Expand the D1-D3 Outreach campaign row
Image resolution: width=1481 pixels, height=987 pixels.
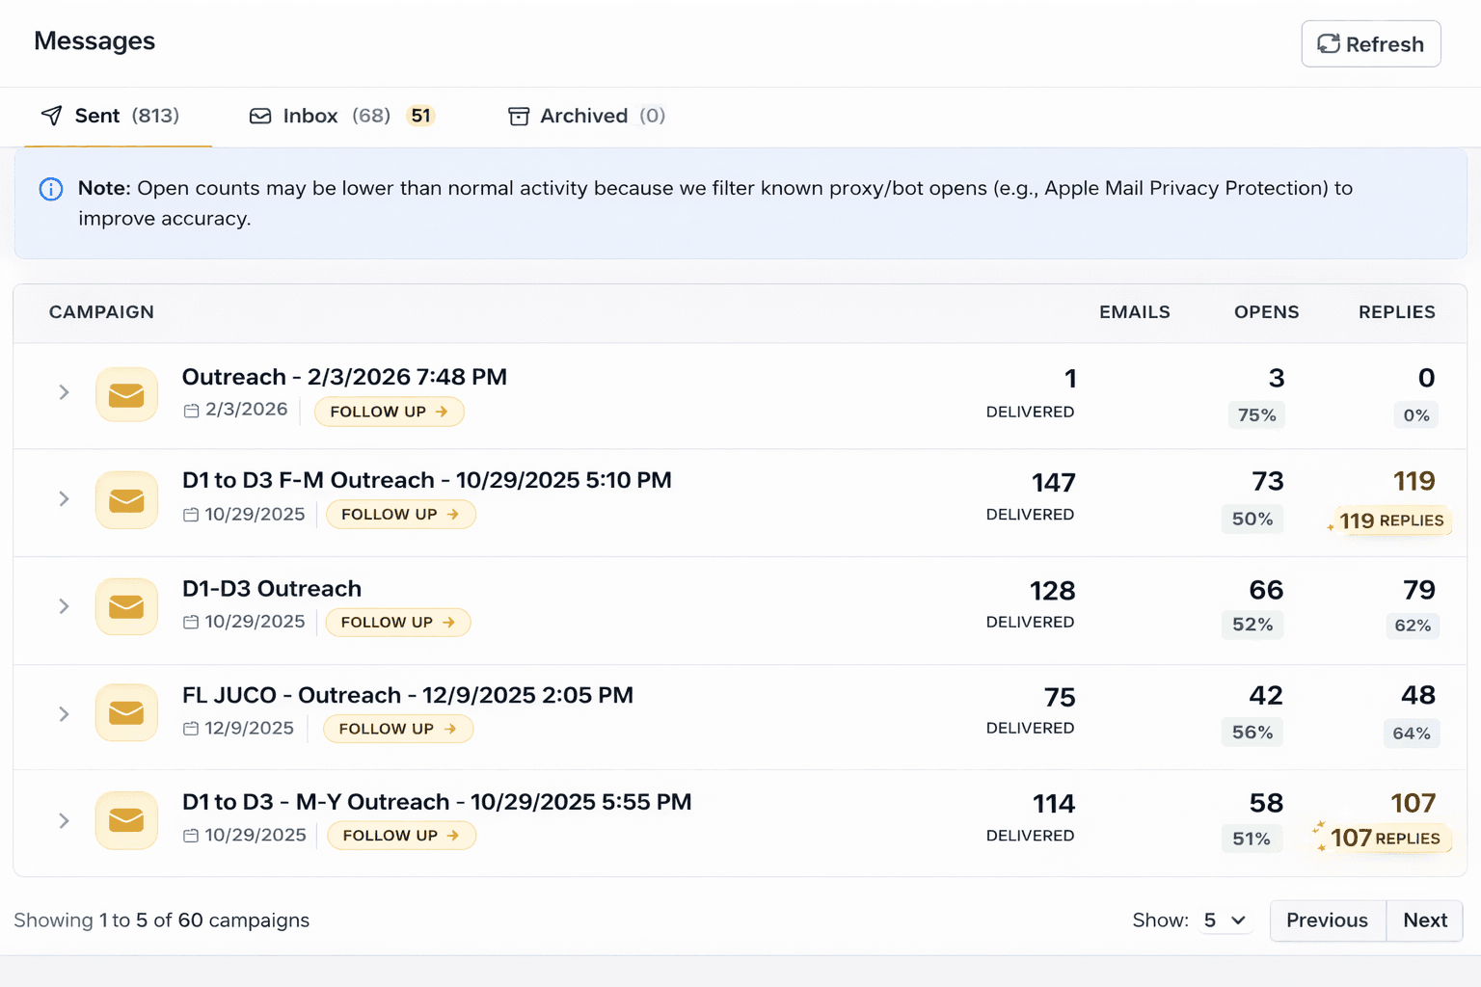[64, 606]
